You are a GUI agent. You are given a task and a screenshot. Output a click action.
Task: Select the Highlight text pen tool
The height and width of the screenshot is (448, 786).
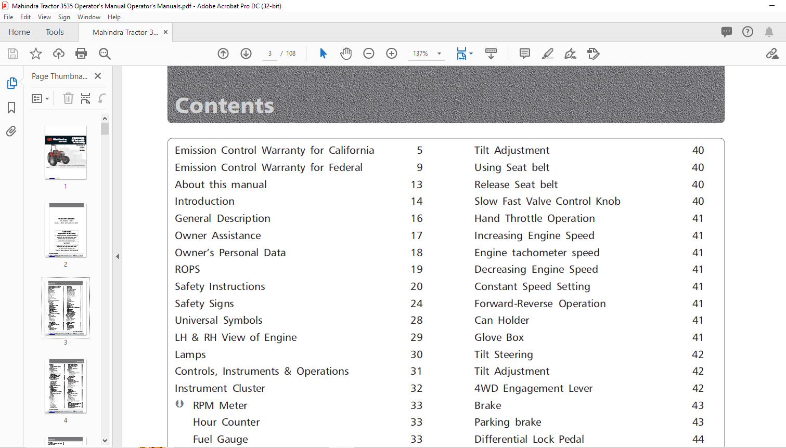click(548, 54)
